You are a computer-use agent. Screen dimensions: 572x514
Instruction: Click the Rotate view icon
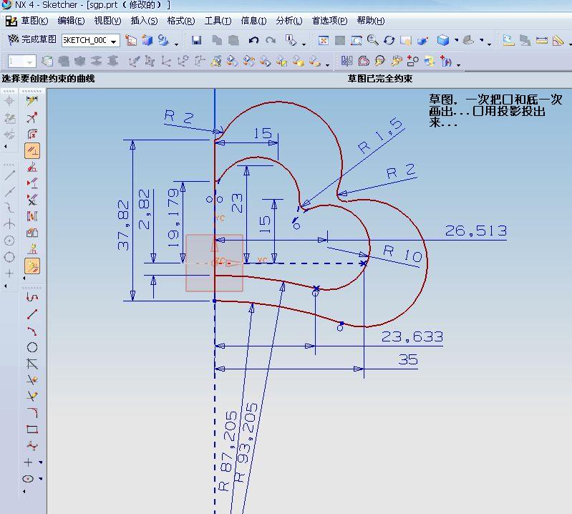(x=389, y=40)
